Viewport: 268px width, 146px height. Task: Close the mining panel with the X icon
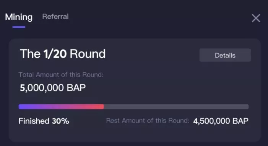pyautogui.click(x=256, y=18)
